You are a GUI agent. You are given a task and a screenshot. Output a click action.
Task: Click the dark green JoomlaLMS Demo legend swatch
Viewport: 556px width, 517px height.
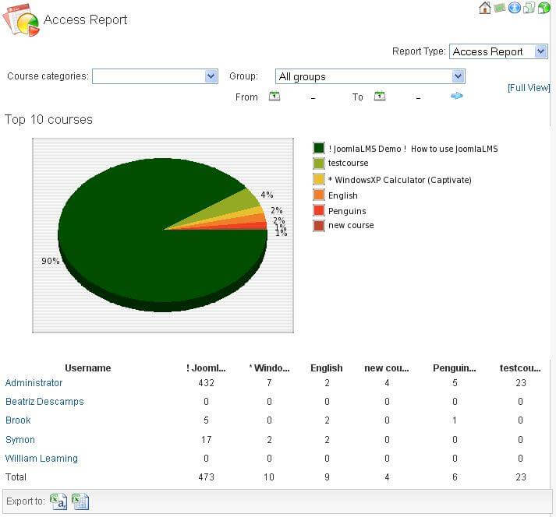coord(319,148)
